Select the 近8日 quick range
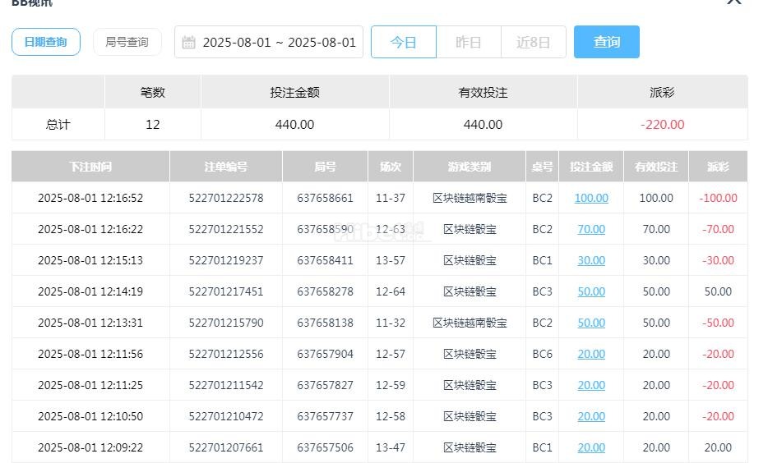Viewport: 768px width, 463px height. pyautogui.click(x=533, y=42)
